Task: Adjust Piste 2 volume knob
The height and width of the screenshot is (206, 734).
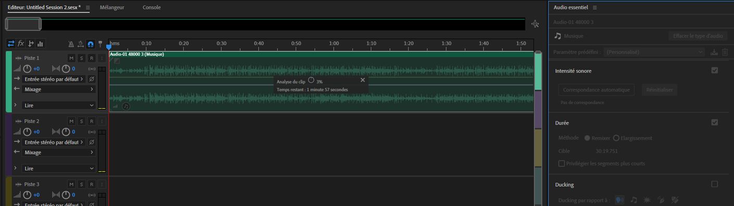Action: pos(27,132)
